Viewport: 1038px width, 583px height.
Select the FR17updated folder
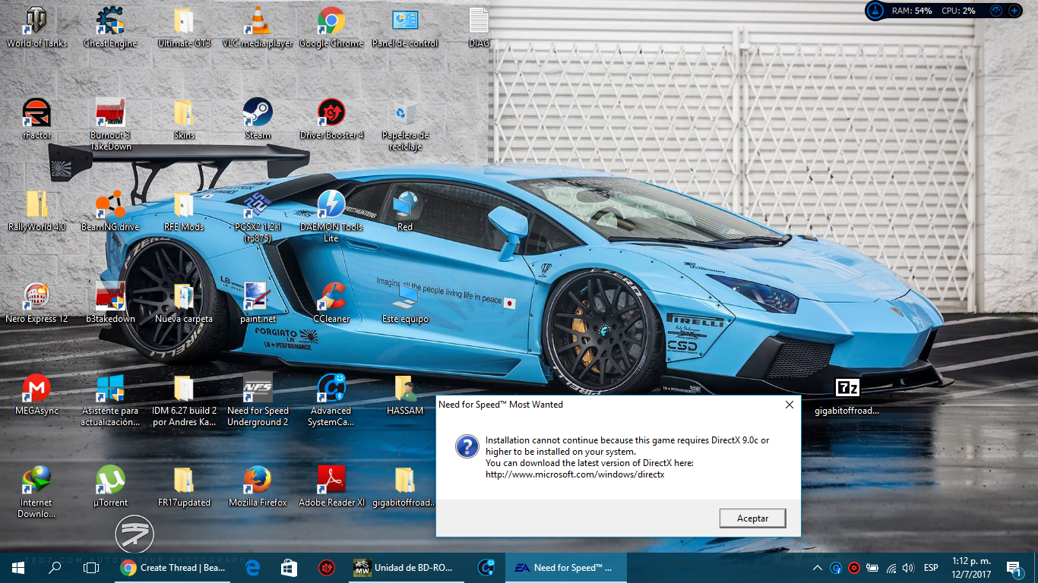(x=184, y=487)
